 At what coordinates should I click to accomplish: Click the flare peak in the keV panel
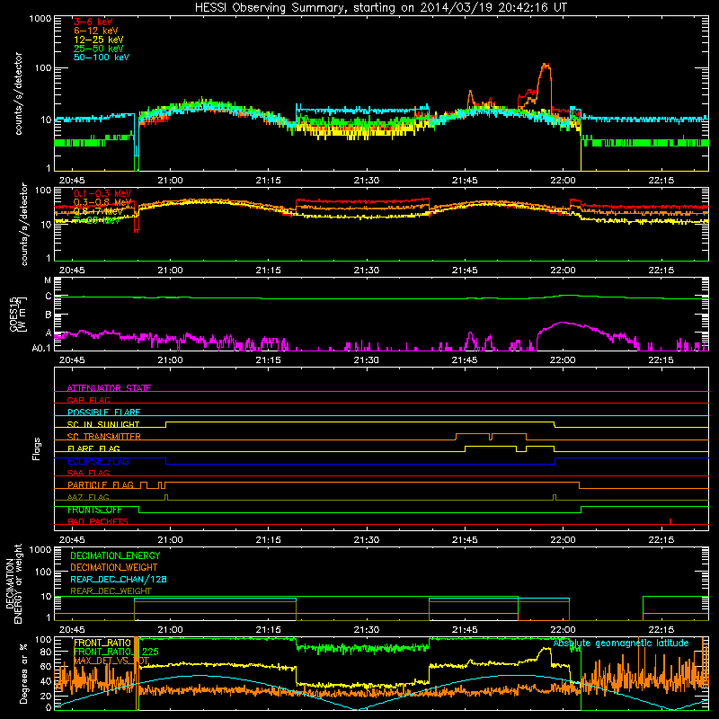[545, 66]
